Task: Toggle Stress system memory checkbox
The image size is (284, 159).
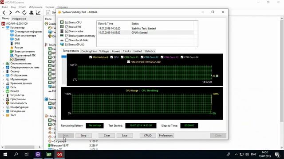Action: pos(67,36)
